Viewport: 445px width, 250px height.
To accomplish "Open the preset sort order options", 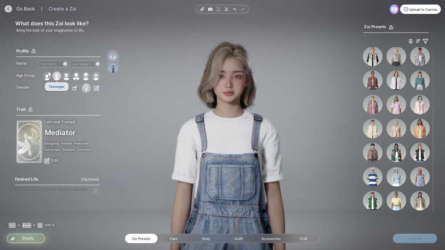I will click(418, 41).
